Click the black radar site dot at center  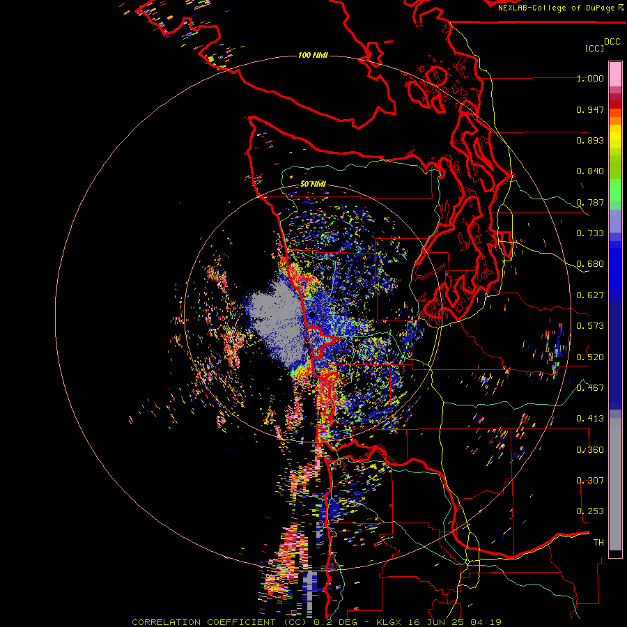tap(311, 315)
